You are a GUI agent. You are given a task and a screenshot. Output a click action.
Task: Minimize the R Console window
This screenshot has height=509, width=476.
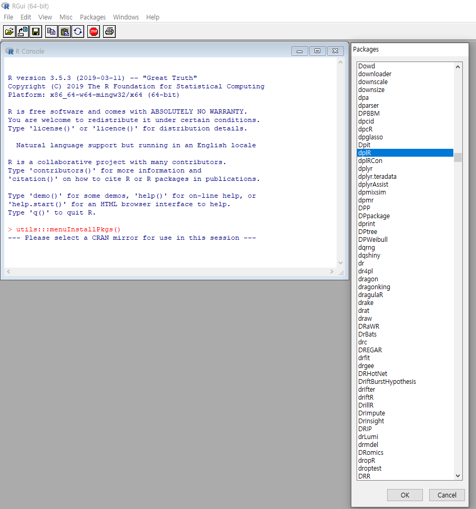point(300,51)
